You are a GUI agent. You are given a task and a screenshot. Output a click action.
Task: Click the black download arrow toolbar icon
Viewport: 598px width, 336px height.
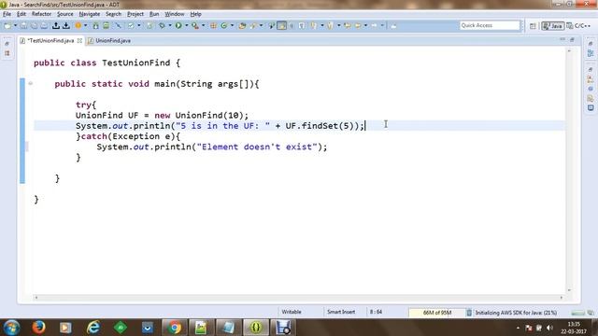(66, 25)
